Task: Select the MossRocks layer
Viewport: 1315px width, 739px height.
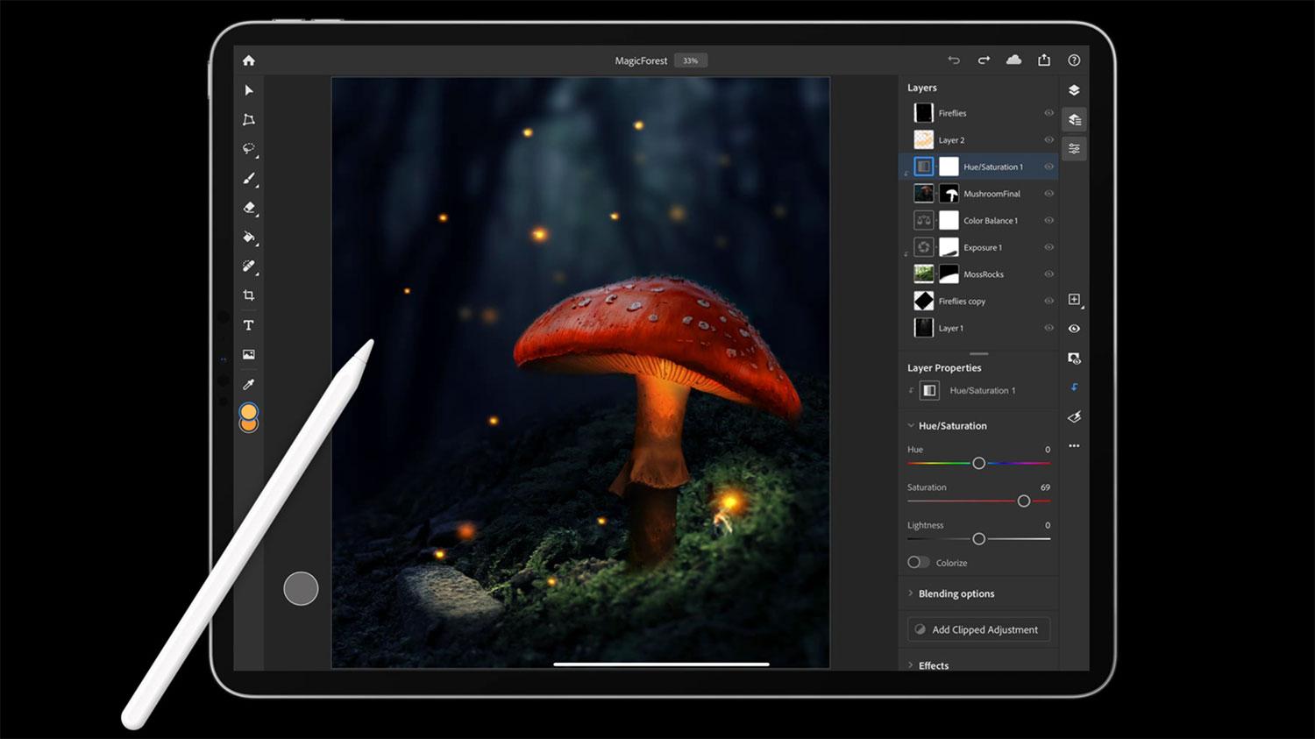Action: [983, 274]
